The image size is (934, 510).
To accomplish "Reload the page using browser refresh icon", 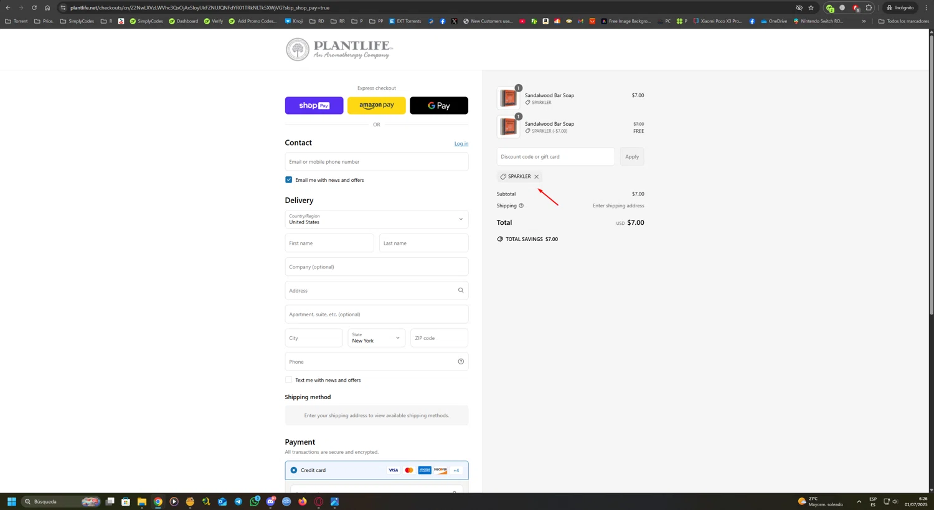I will [x=34, y=7].
